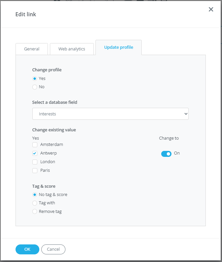Image resolution: width=222 pixels, height=262 pixels.
Task: Choose the Tag with radio button
Action: point(35,203)
